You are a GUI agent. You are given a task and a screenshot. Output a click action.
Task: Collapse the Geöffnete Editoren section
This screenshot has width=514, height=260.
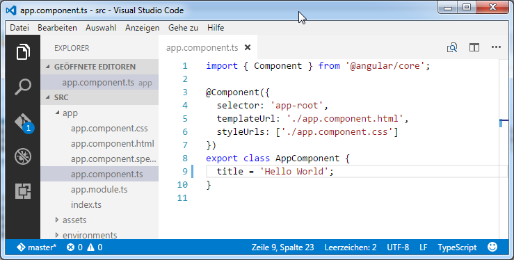pyautogui.click(x=90, y=67)
